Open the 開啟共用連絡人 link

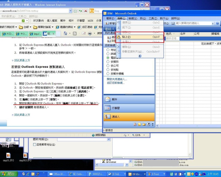coord(117,79)
